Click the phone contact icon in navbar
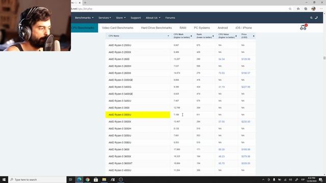 pyautogui.click(x=316, y=18)
